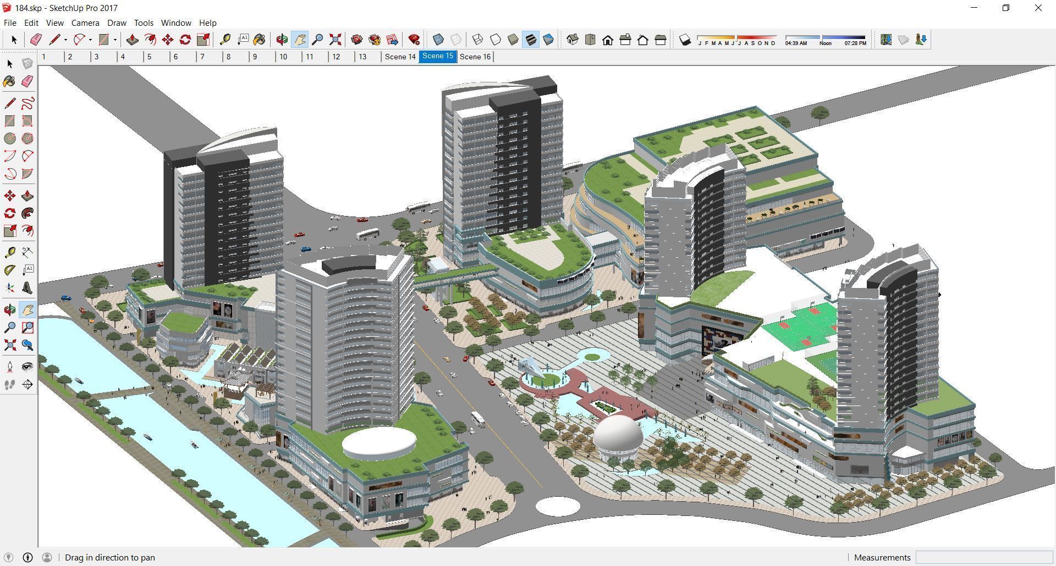Go back to the Previous camera view

tap(27, 345)
